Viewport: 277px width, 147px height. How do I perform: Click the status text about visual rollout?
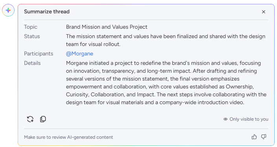[165, 40]
